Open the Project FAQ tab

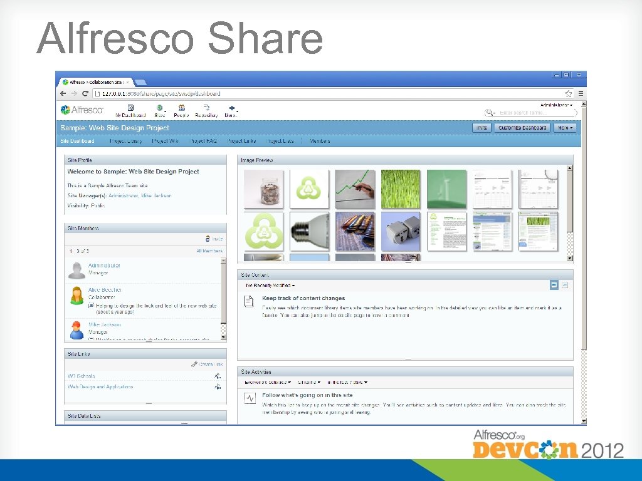click(x=204, y=141)
